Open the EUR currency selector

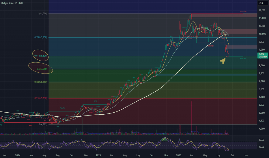(x=263, y=3)
